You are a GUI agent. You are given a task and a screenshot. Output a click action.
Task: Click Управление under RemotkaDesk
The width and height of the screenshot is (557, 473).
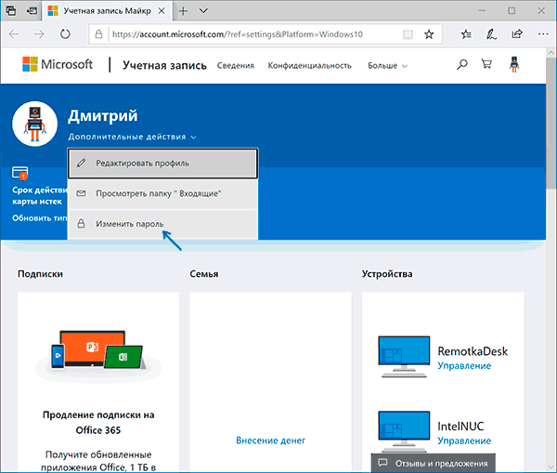(464, 366)
